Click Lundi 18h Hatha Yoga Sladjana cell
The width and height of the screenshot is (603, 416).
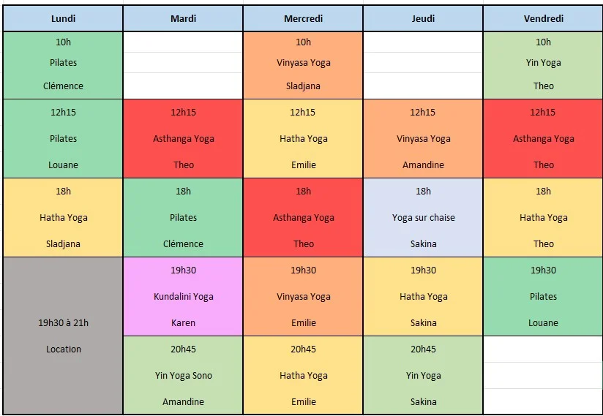click(63, 217)
